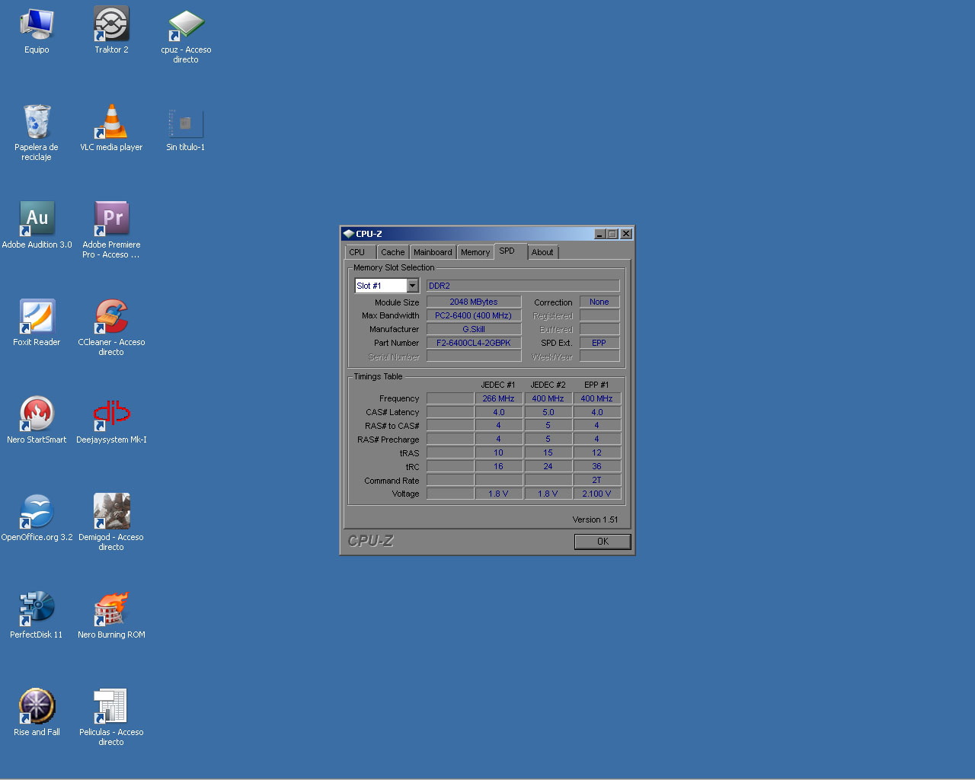Open Foxit Reader from desktop
Image resolution: width=975 pixels, height=780 pixels.
click(37, 317)
